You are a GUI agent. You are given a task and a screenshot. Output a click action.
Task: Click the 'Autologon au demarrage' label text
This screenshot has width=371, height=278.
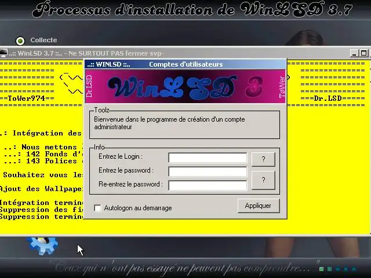(138, 208)
